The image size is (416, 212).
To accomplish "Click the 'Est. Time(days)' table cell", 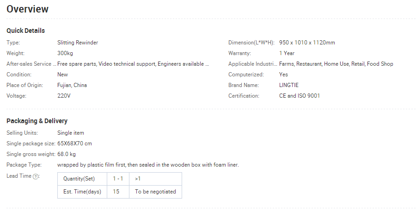I will (82, 192).
